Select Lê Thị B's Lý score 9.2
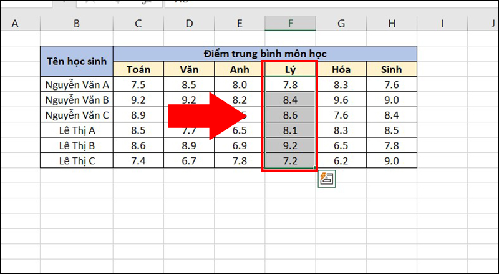The width and height of the screenshot is (499, 274). coord(290,145)
